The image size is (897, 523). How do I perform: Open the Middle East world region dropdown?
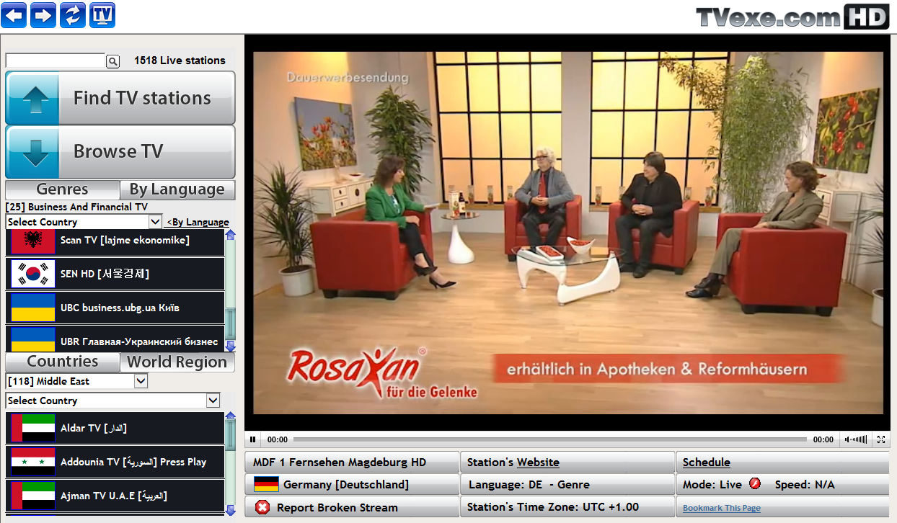tap(76, 381)
